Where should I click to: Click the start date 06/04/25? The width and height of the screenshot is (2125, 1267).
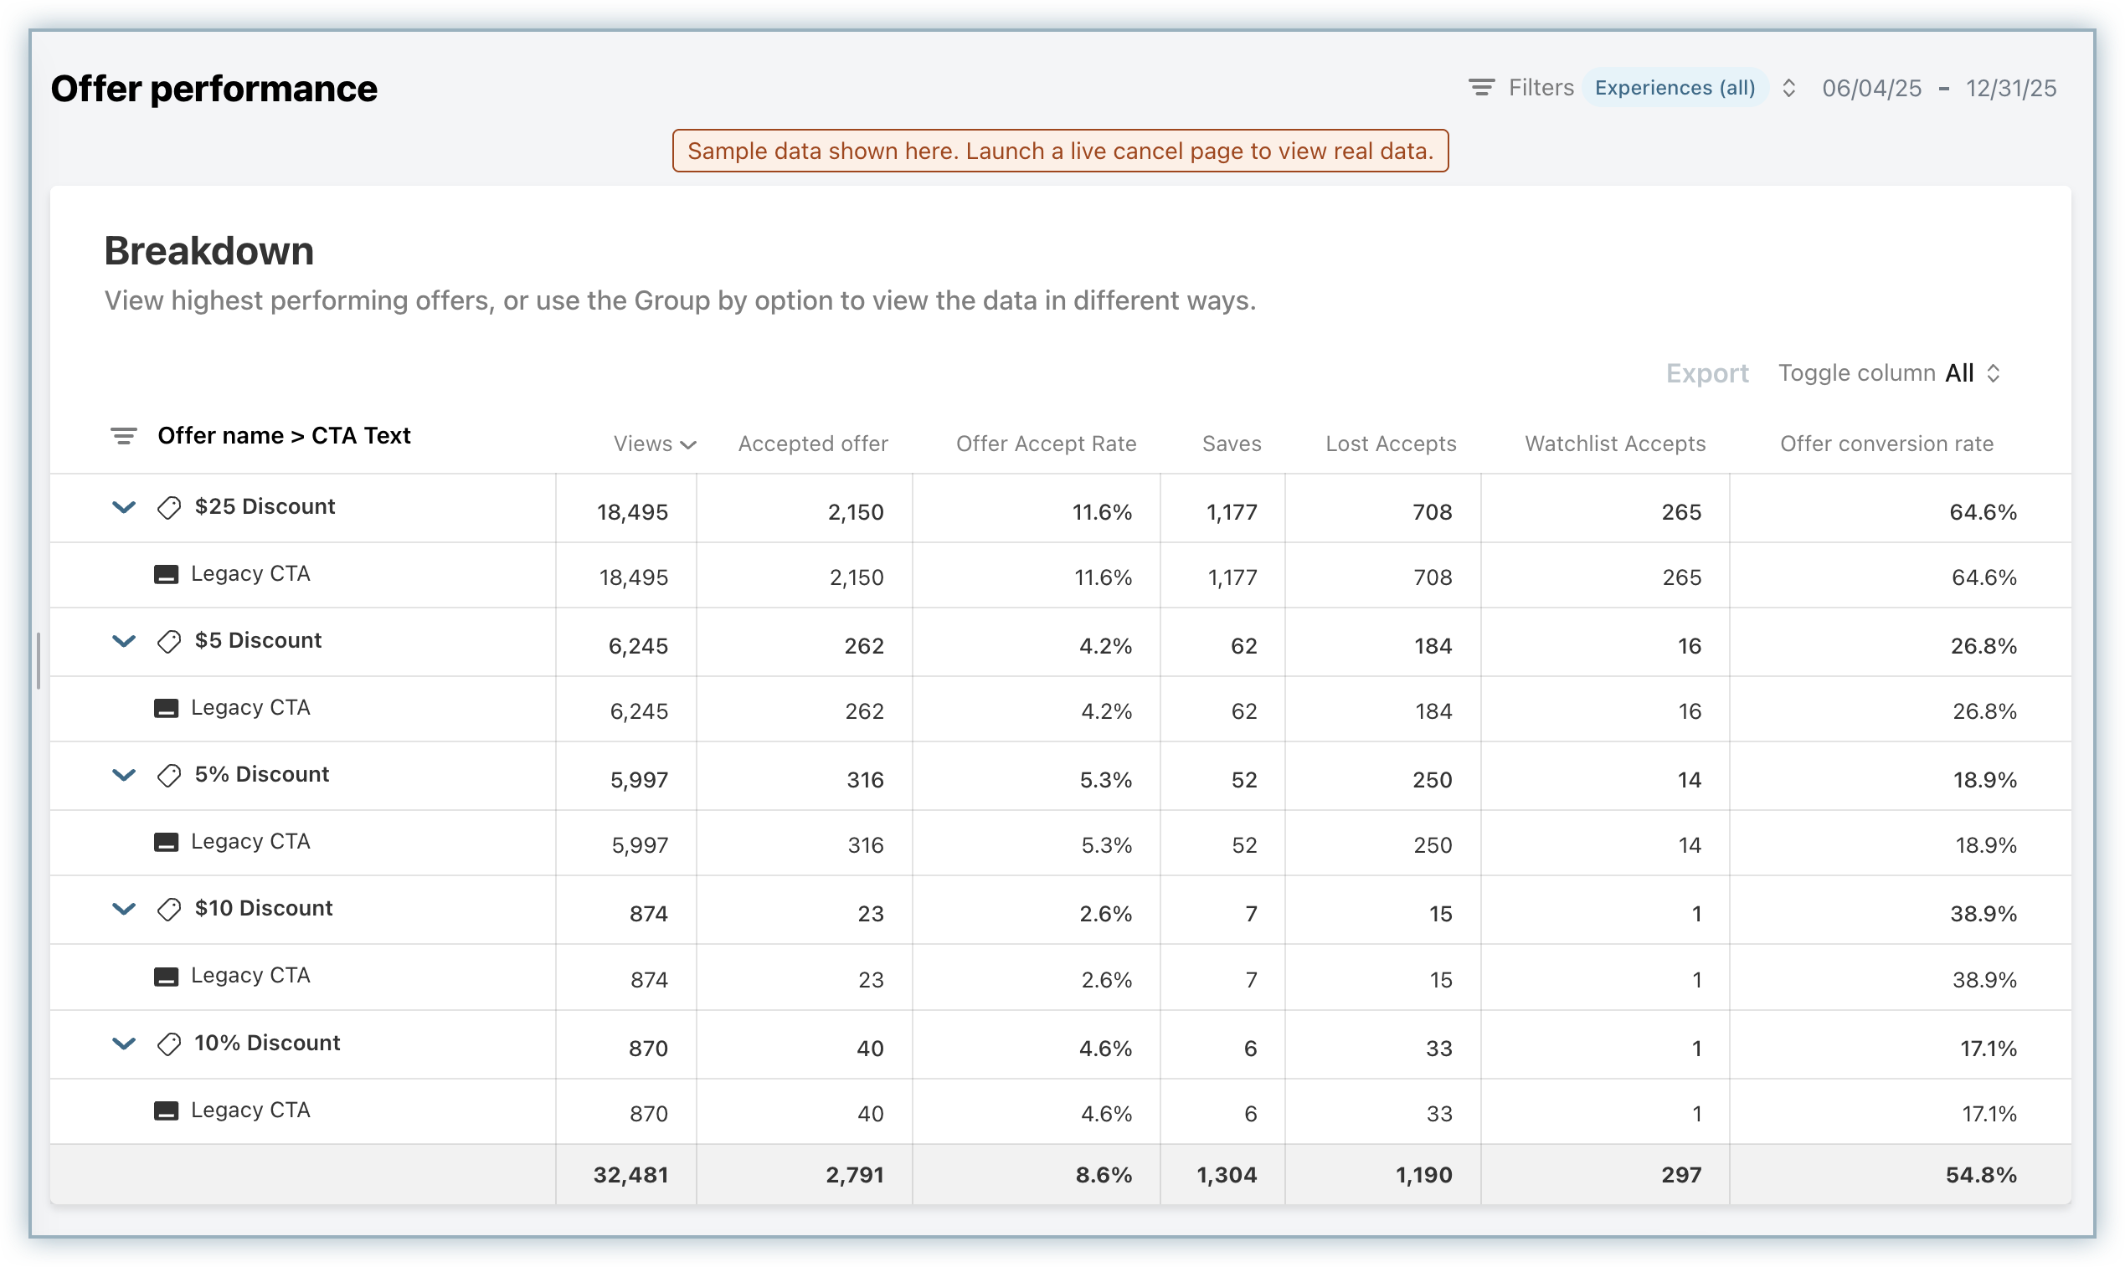(x=1871, y=89)
